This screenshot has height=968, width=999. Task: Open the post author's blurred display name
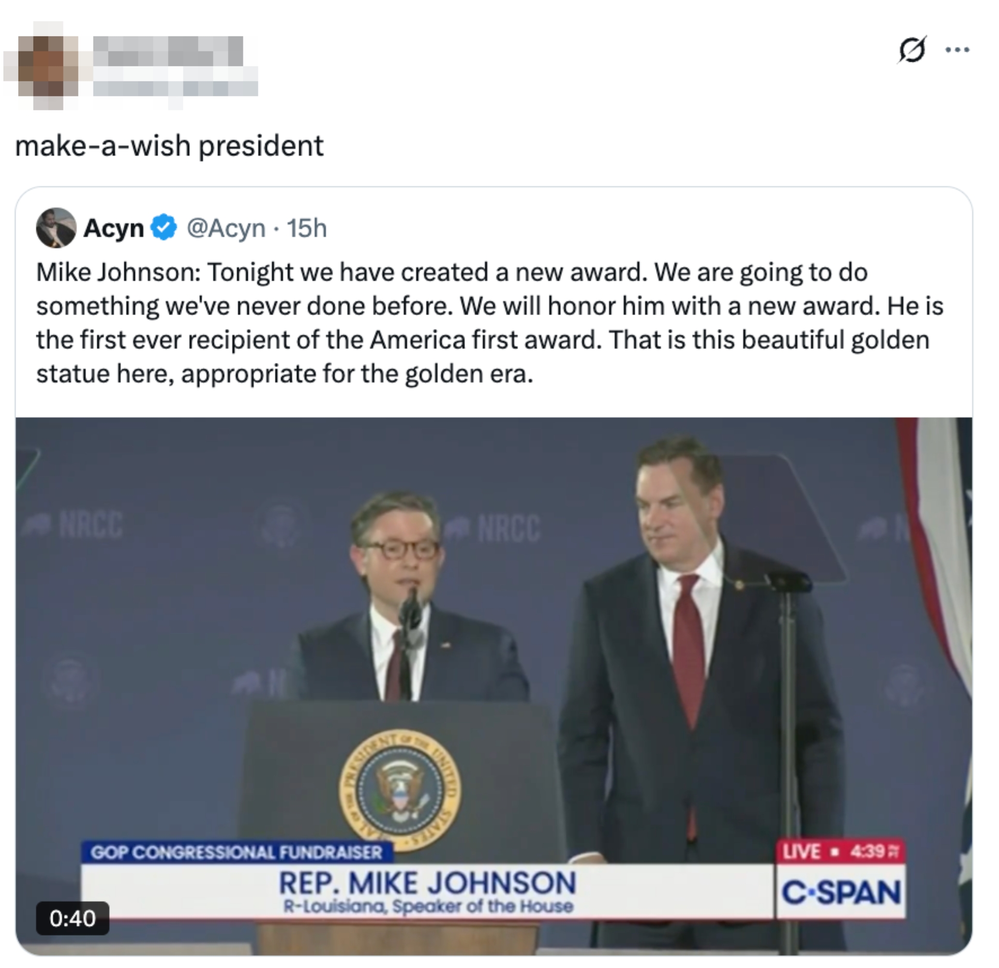click(168, 51)
